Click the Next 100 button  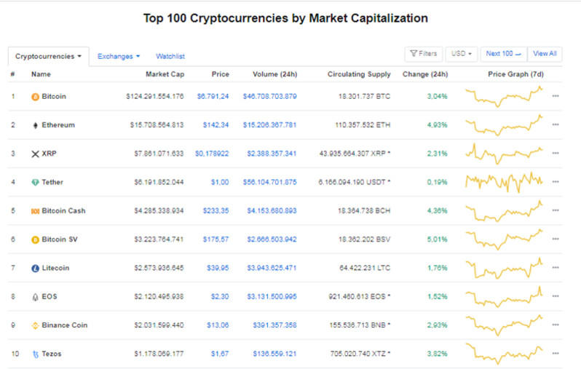pyautogui.click(x=504, y=54)
